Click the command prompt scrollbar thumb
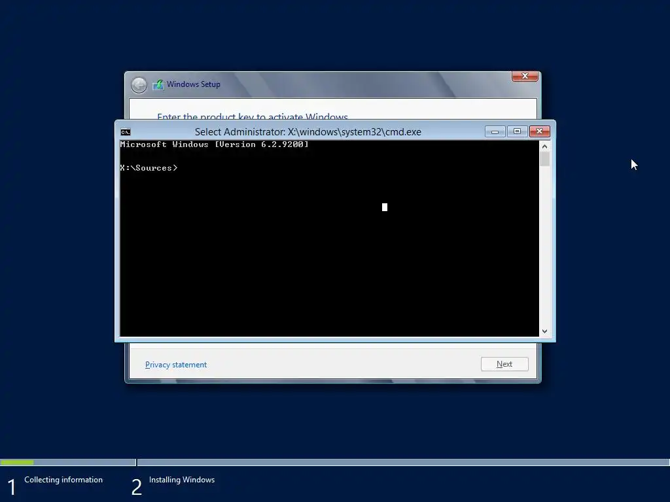The image size is (670, 502). [x=544, y=159]
